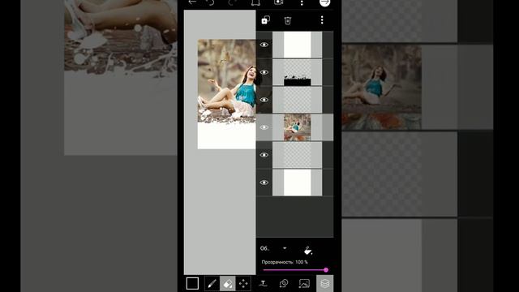Toggle visibility of the third transparent layer

point(264,100)
